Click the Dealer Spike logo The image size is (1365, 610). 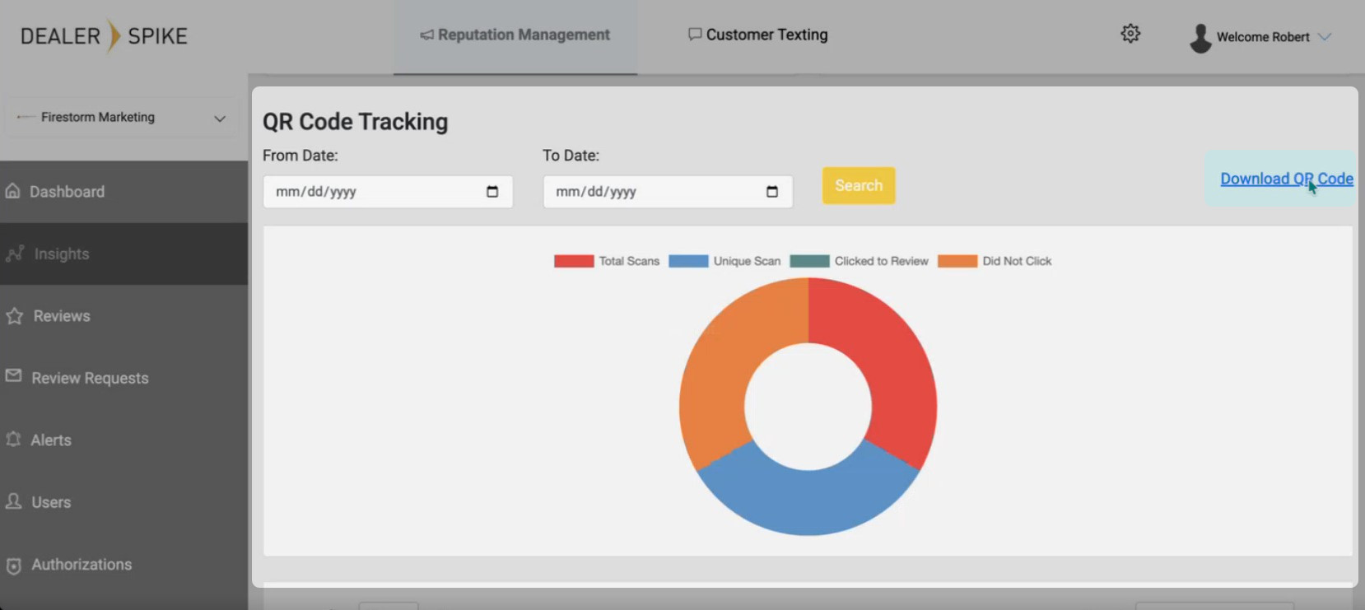click(x=105, y=36)
